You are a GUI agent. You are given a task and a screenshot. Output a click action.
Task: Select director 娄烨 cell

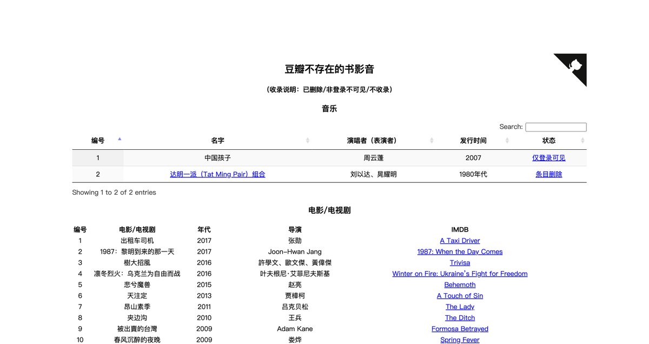295,340
